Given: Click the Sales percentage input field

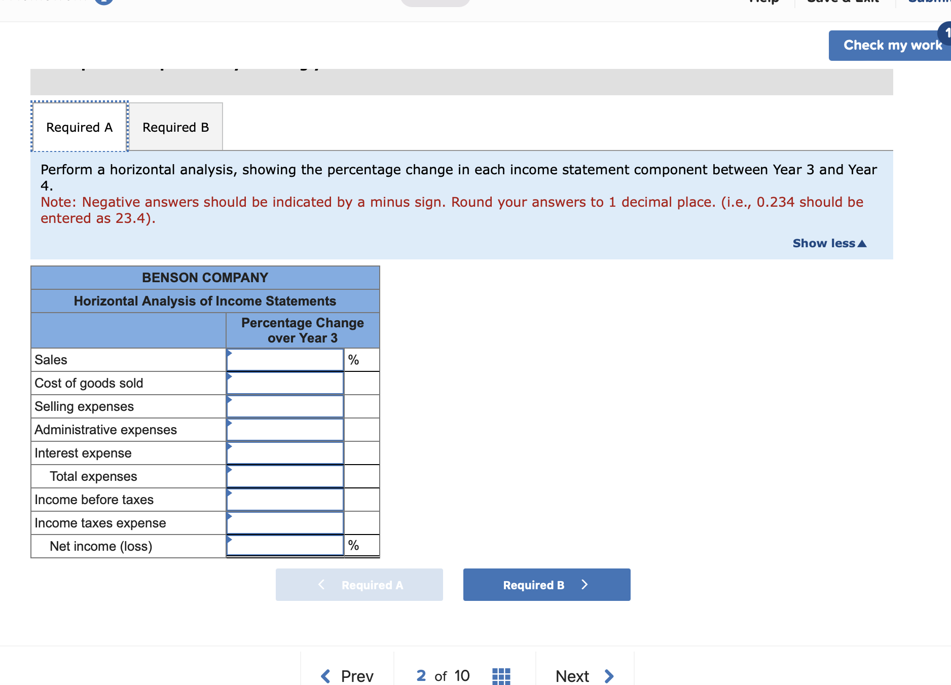Looking at the screenshot, I should coord(285,360).
